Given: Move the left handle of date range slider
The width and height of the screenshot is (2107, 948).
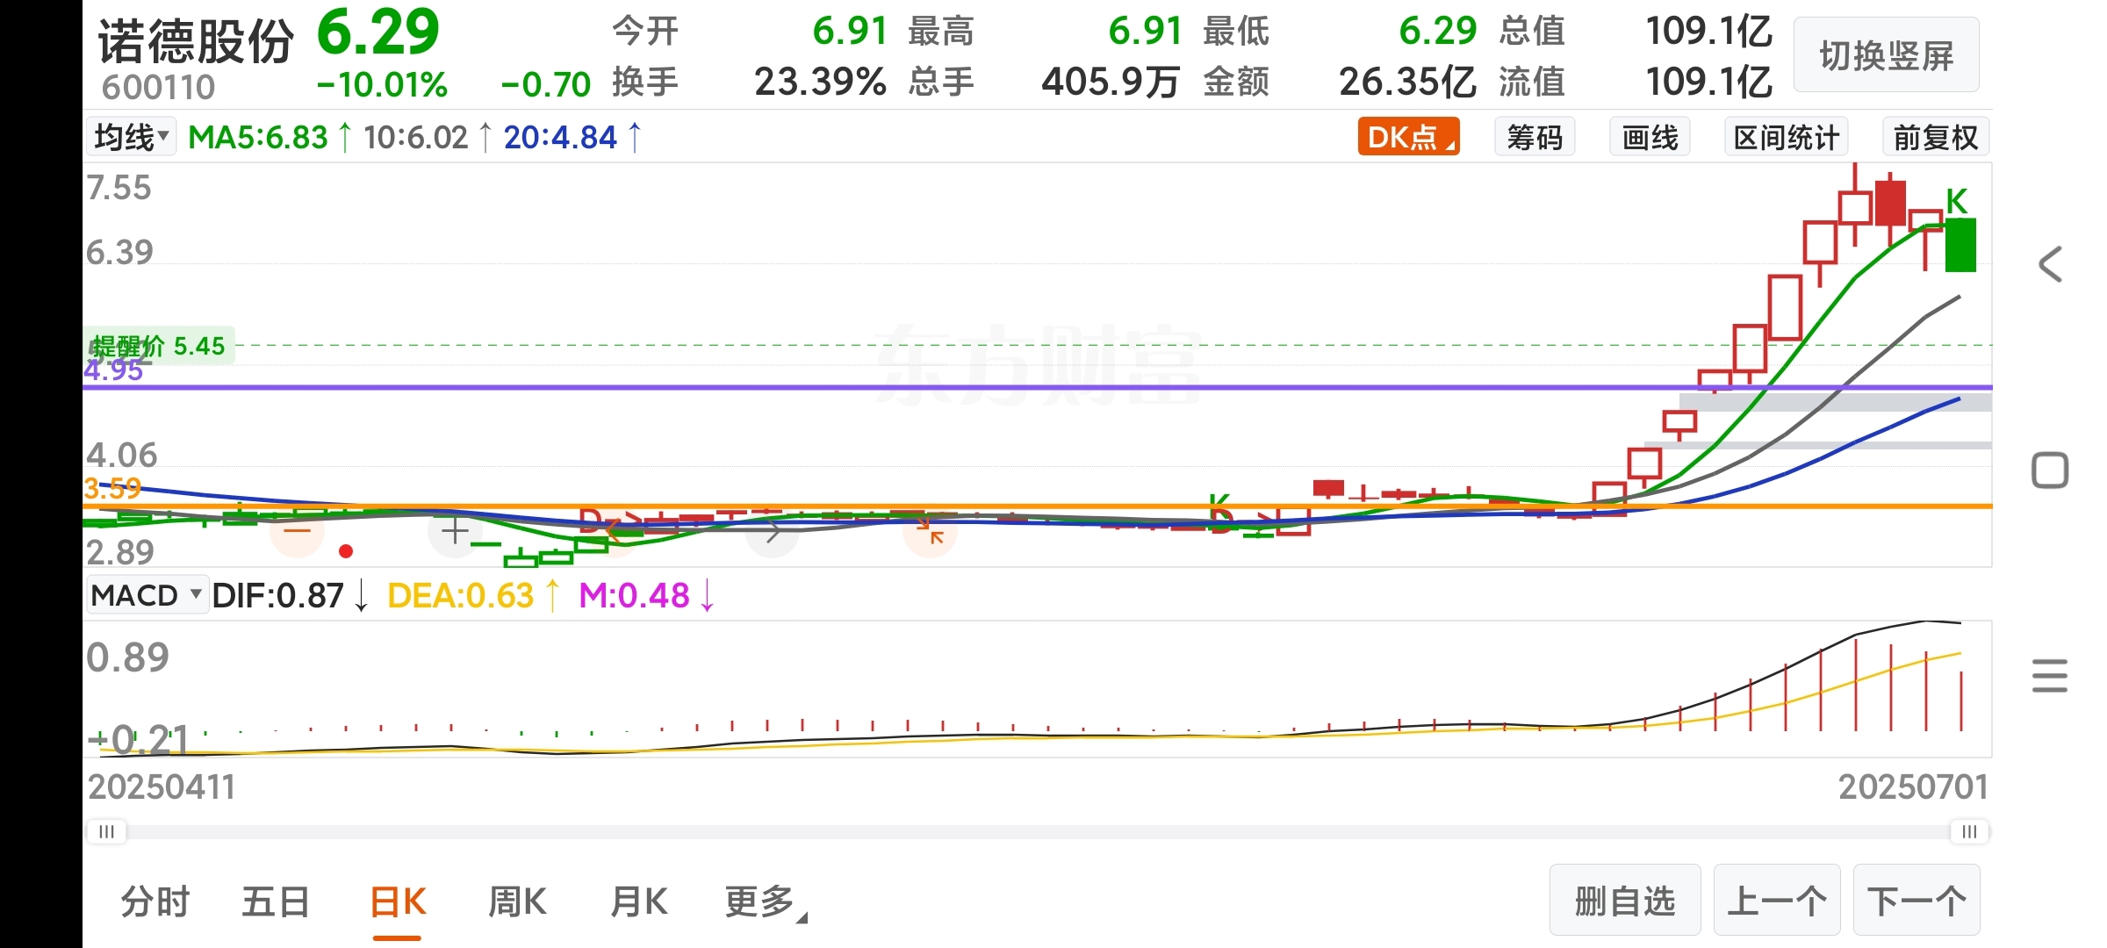Looking at the screenshot, I should (x=106, y=831).
